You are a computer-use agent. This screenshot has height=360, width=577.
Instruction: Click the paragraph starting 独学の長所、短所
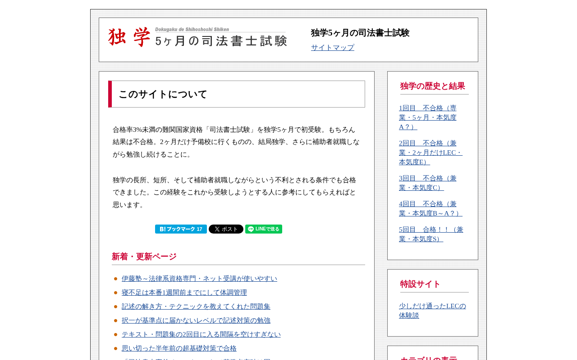[237, 192]
